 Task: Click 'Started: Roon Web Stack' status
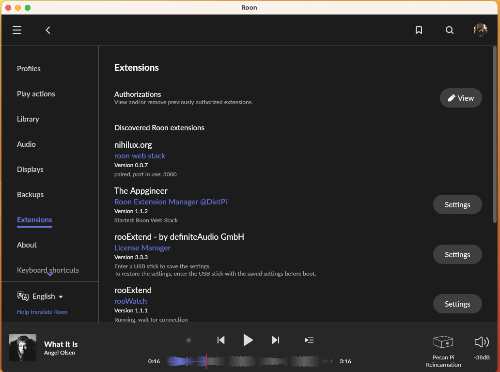[x=146, y=220]
